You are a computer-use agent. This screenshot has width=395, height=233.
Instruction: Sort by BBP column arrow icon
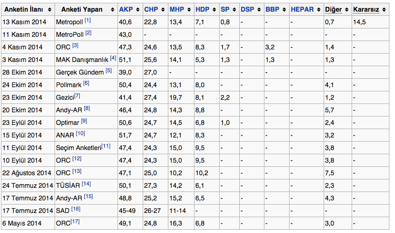(x=283, y=9)
